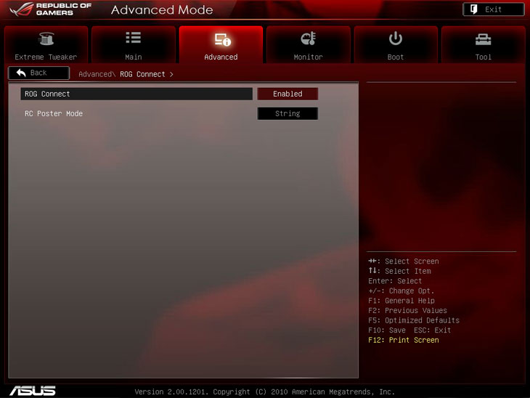Click the Advanced Mode title text

tap(162, 10)
